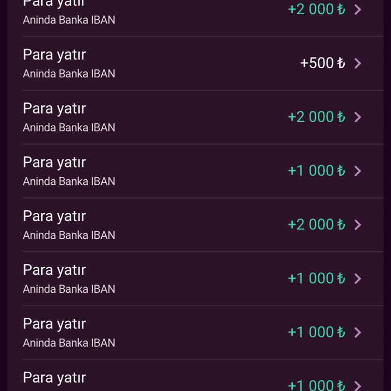This screenshot has height=391, width=391.
Task: Select the +1 000 ₺ amount between the two +2 000 ₺ entries
Action: click(317, 171)
